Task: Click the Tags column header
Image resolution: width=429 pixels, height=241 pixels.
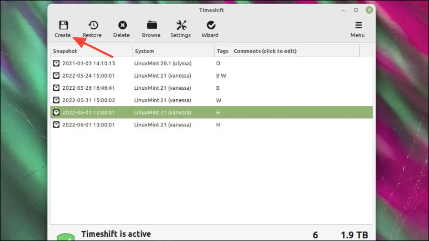Action: (x=223, y=51)
